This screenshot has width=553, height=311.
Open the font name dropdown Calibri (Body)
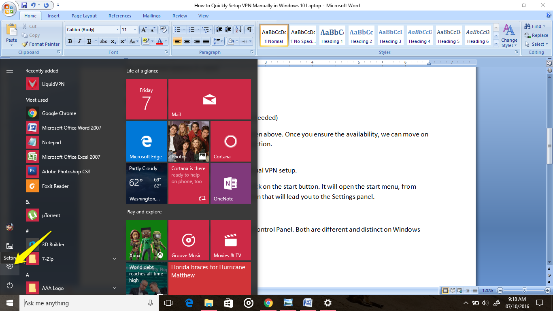[118, 30]
